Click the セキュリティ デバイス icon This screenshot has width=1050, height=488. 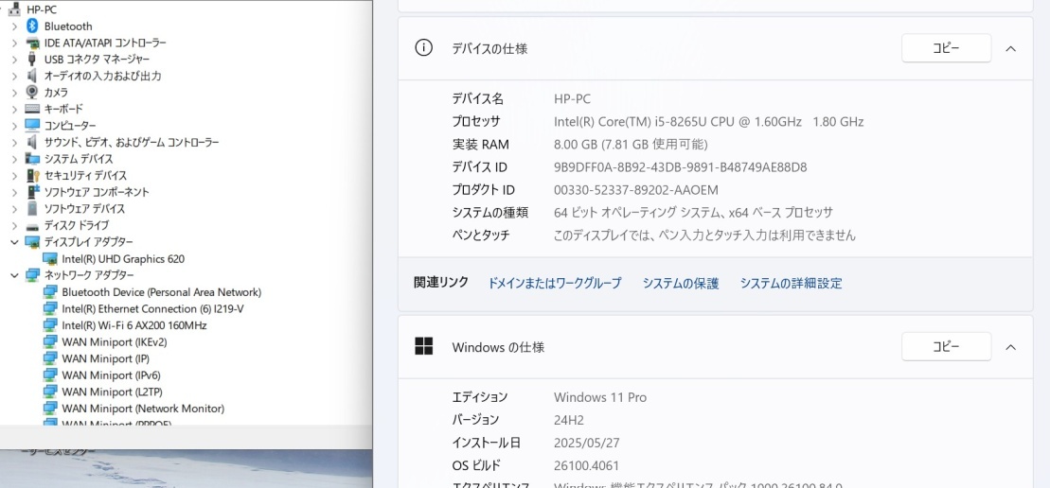point(32,175)
